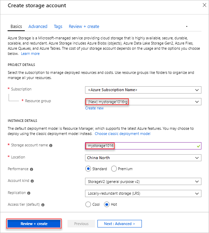Click info icon beside Storage account name
The image size is (209, 233).
[x=51, y=146]
